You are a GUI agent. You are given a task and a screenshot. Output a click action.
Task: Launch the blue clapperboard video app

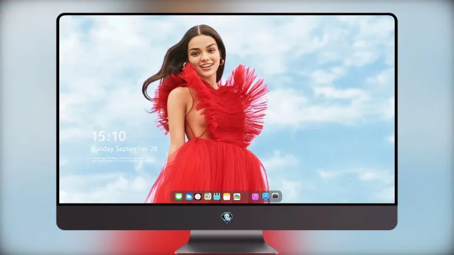coord(217,197)
